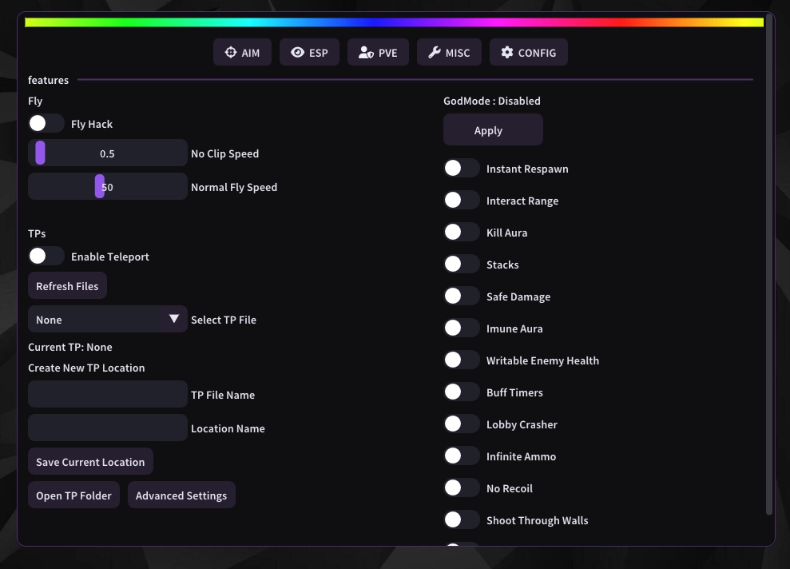Open the CONFIG tab

click(528, 52)
